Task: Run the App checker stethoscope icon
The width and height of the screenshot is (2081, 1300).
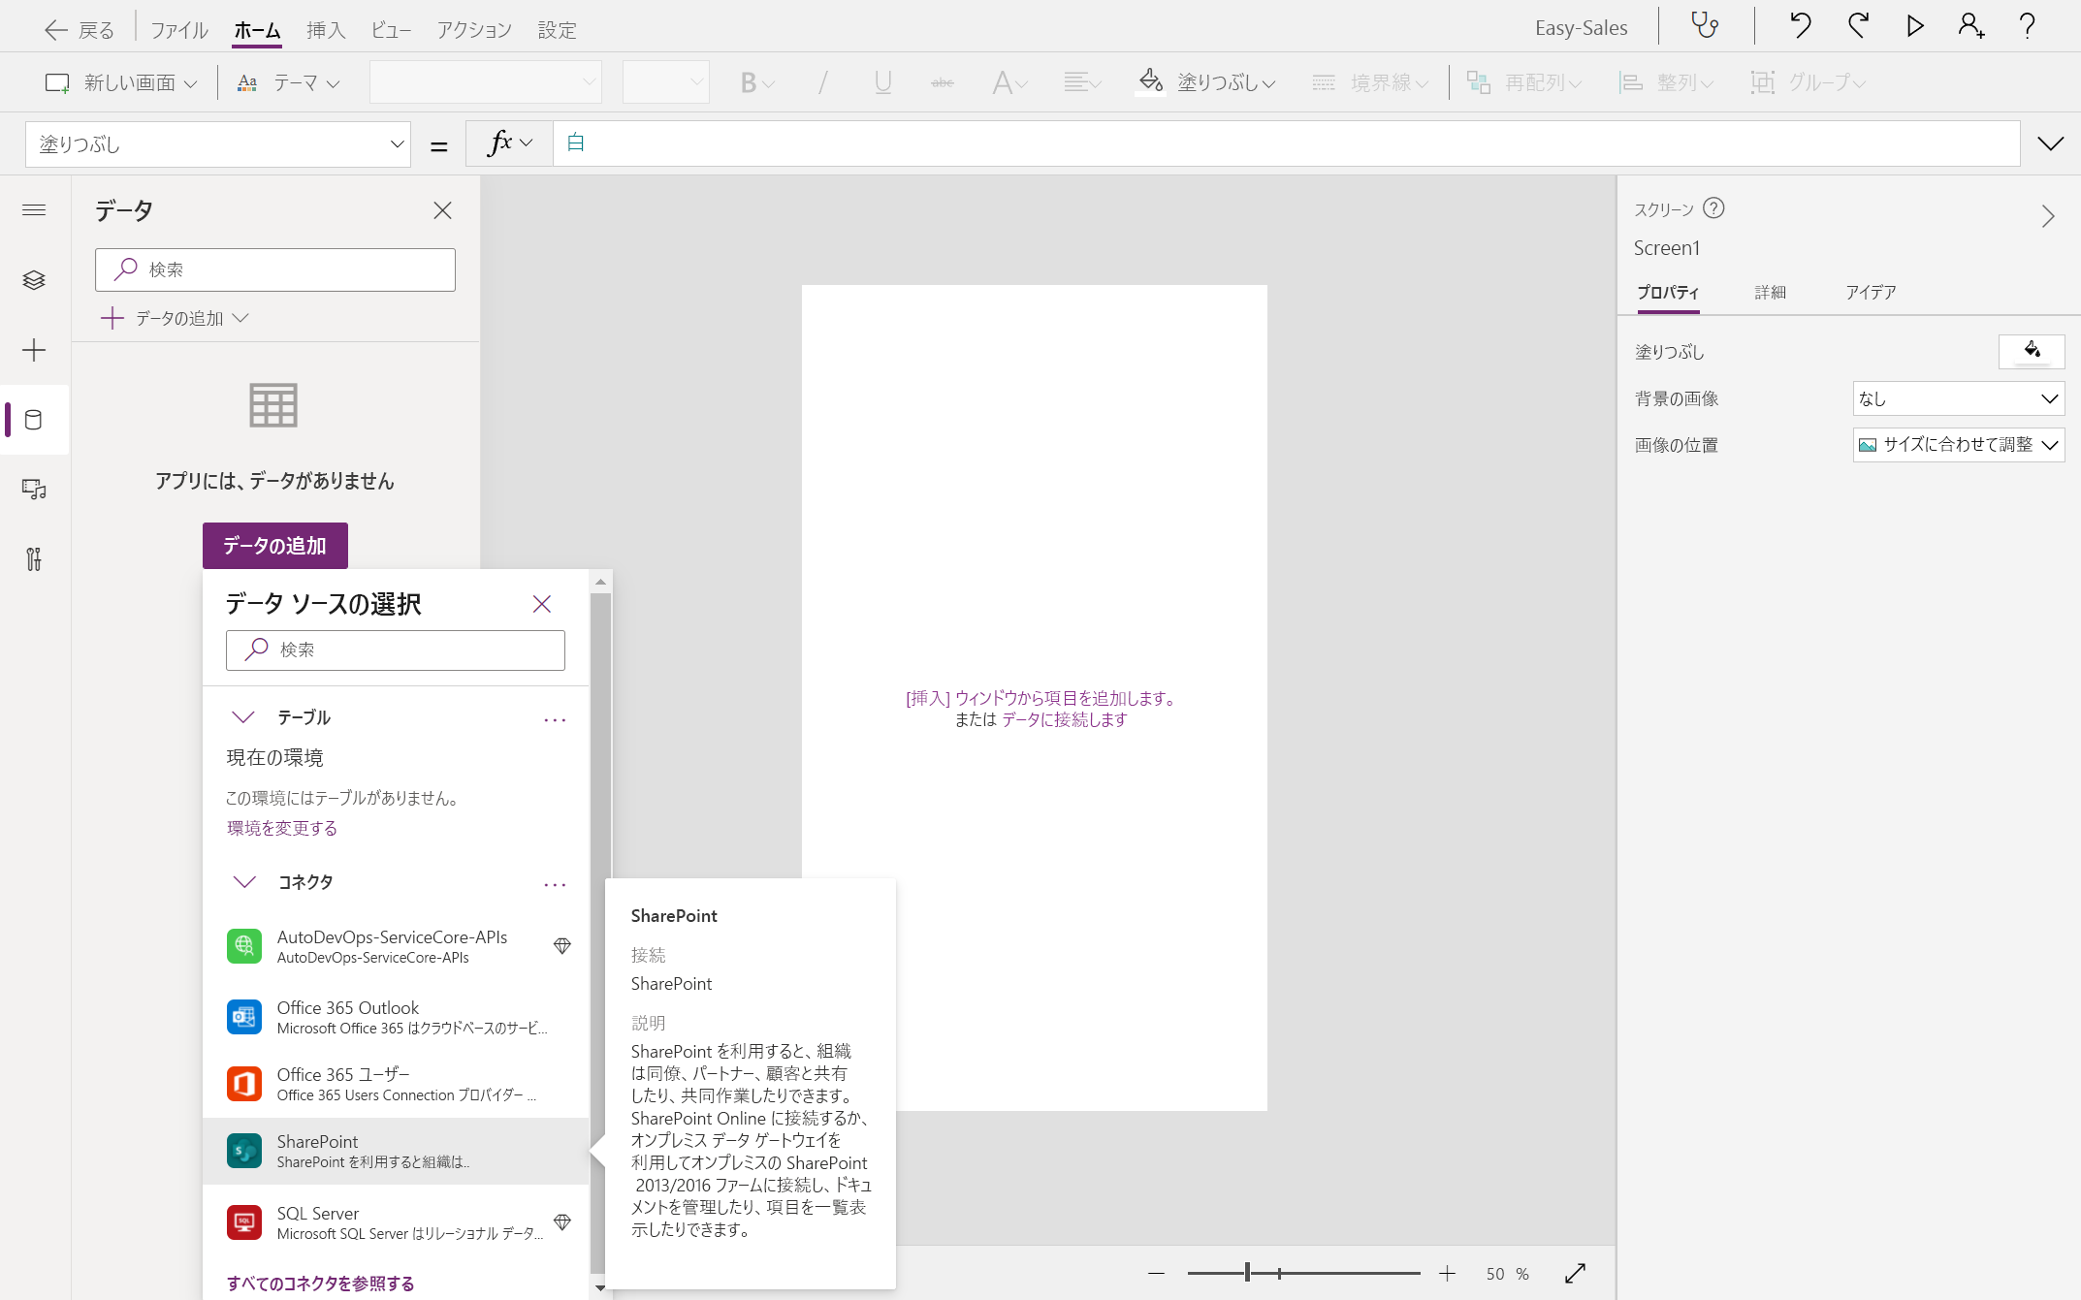Action: (x=1705, y=26)
